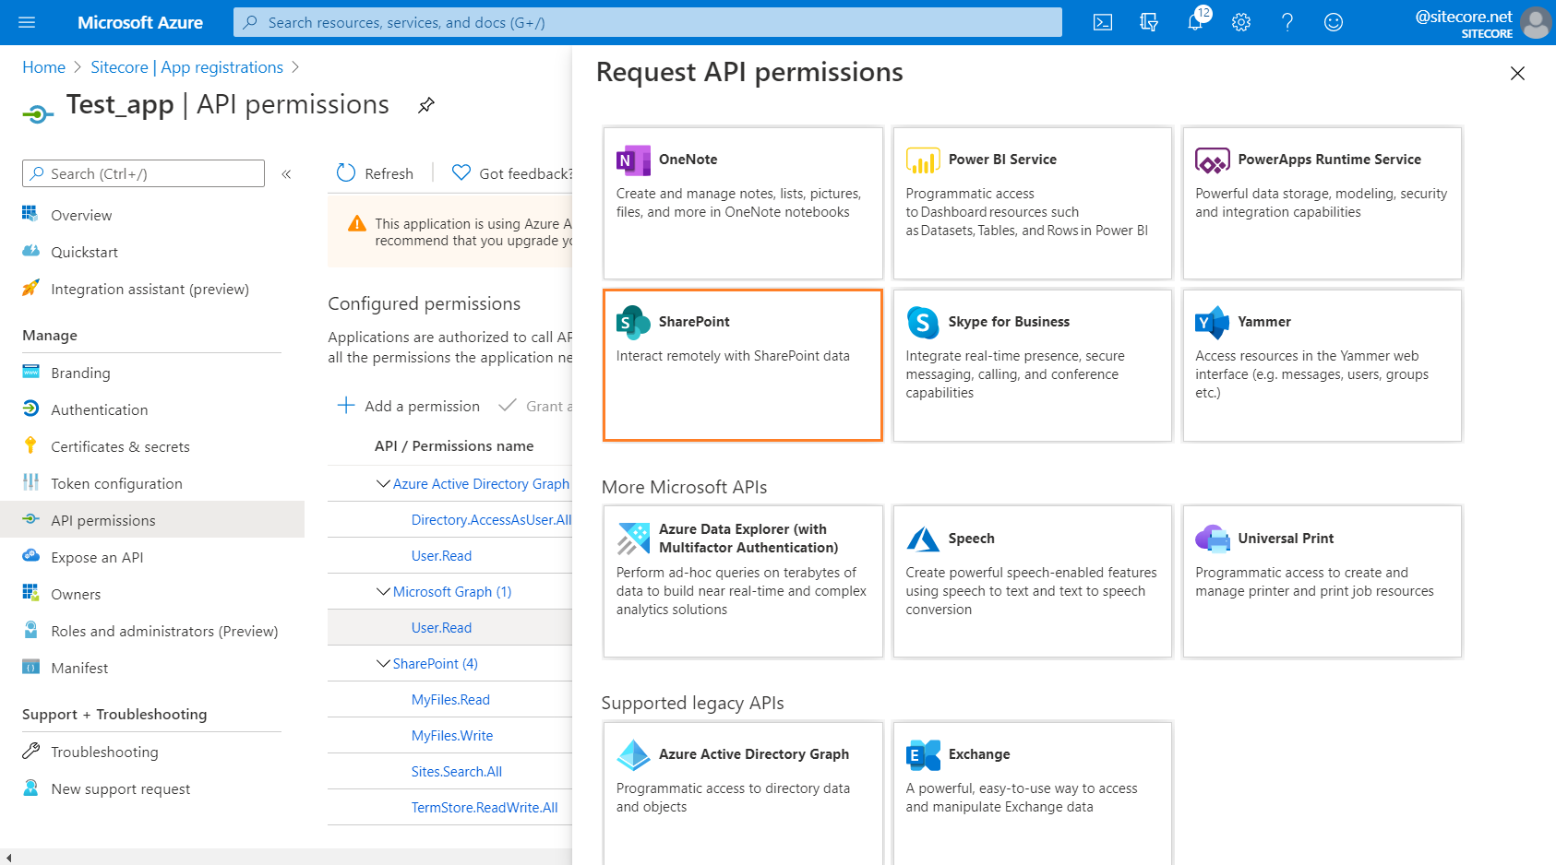Open the Sites.Search.All permission link
Image resolution: width=1556 pixels, height=865 pixels.
pyautogui.click(x=456, y=771)
